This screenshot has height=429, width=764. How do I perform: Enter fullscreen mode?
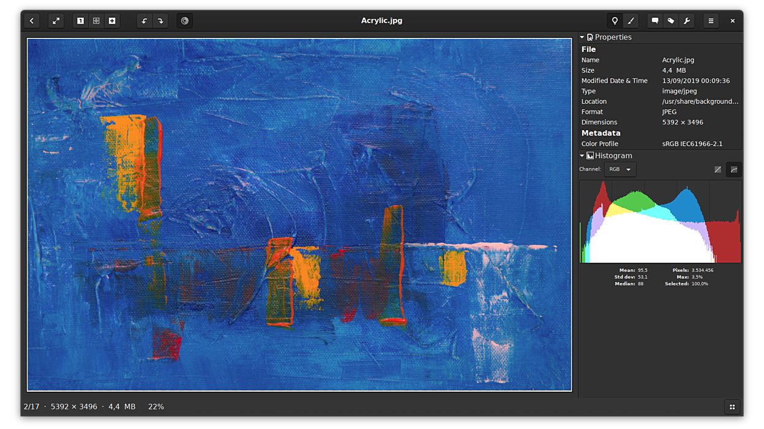(x=56, y=21)
